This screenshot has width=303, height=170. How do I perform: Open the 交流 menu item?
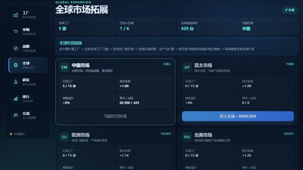click(x=28, y=115)
